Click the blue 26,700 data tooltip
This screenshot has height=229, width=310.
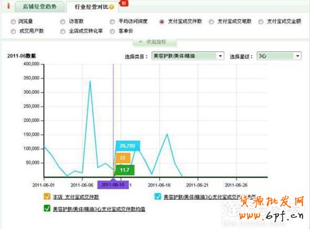(128, 146)
